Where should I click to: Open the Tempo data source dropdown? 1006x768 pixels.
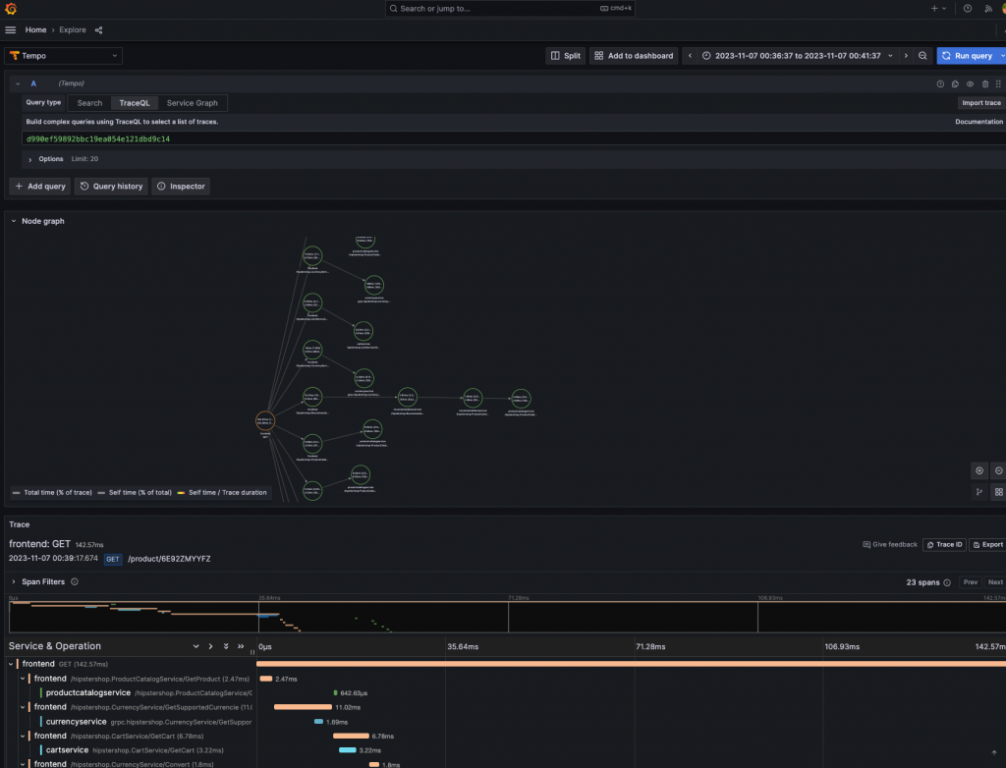64,56
